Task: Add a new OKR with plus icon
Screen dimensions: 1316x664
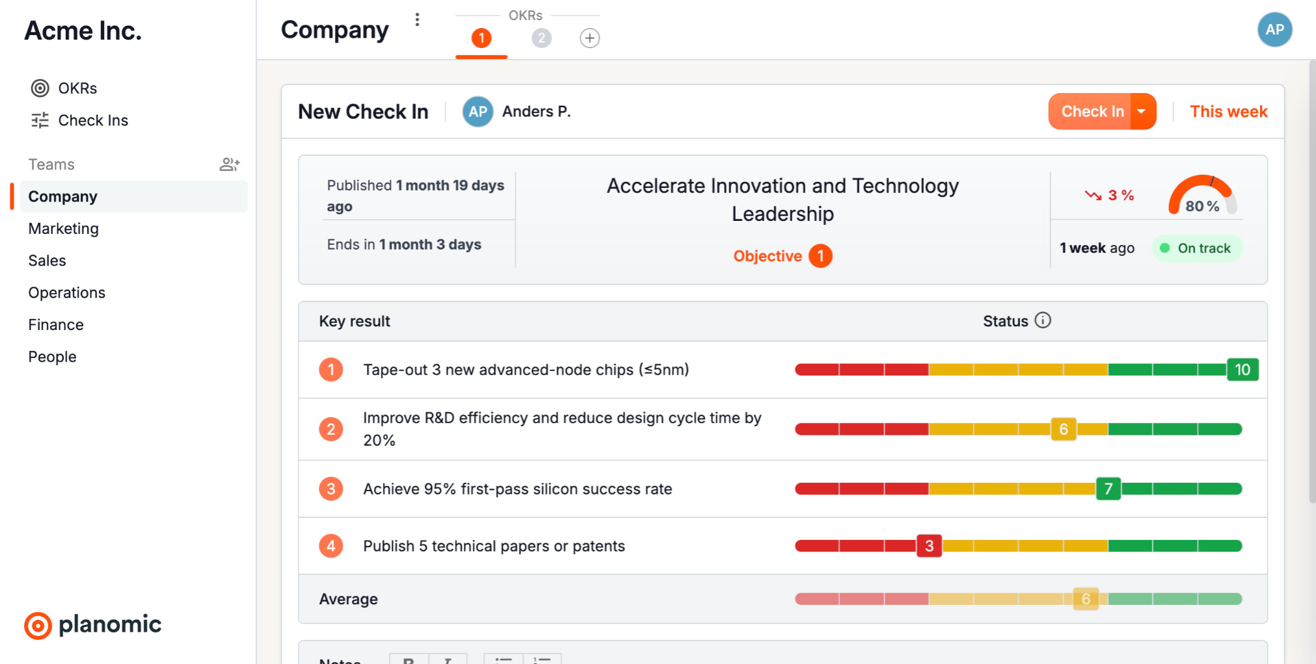Action: click(x=589, y=38)
